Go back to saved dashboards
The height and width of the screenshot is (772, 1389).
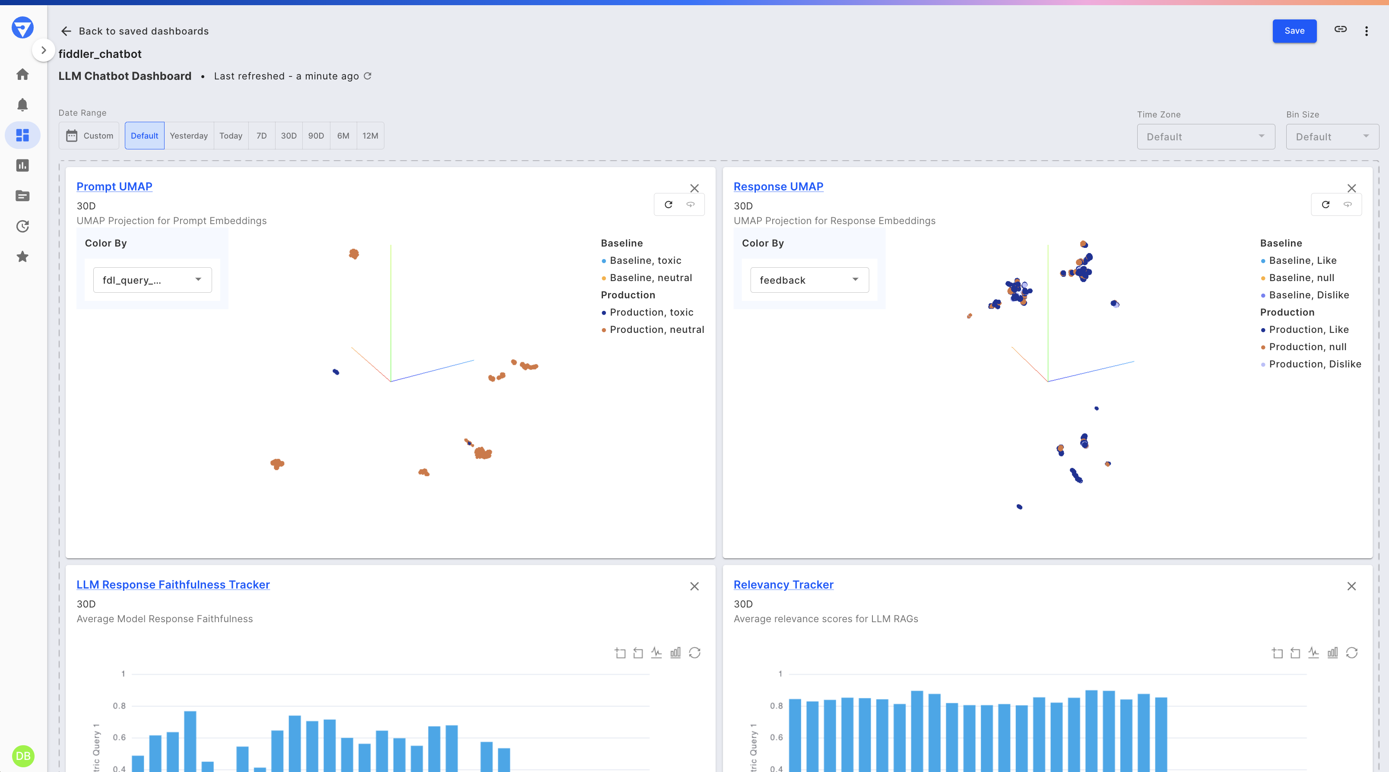click(134, 31)
